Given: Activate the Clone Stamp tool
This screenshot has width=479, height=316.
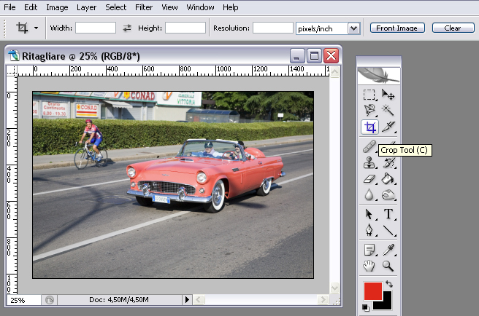Looking at the screenshot, I should coord(370,162).
